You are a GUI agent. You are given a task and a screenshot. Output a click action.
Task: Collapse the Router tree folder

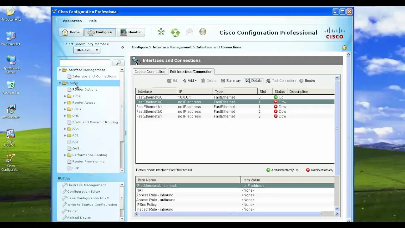tap(60, 83)
